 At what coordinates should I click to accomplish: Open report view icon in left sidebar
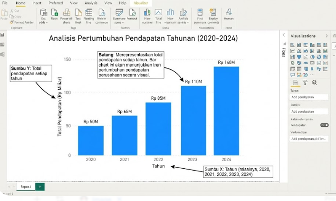point(2,35)
